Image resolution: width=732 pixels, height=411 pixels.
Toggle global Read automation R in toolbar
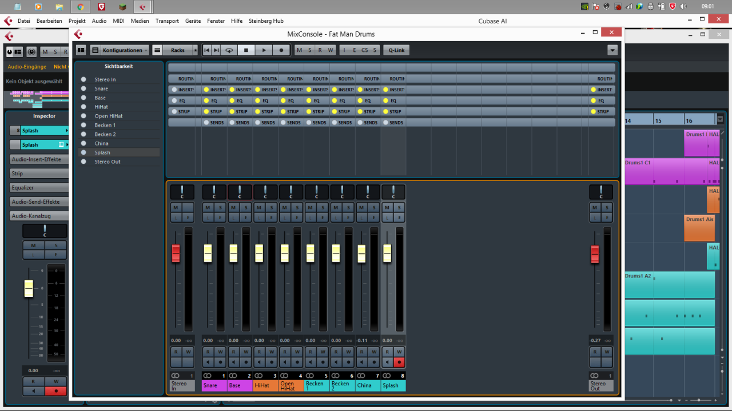pos(320,50)
